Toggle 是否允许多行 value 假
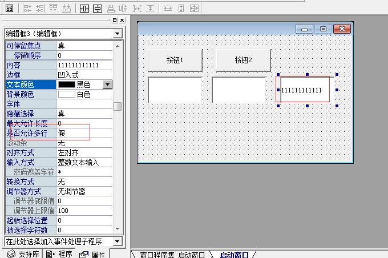Image resolution: width=388 pixels, height=258 pixels. pos(84,133)
